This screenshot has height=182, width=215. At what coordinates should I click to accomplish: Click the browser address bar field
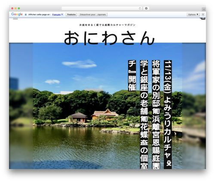[x=102, y=8]
